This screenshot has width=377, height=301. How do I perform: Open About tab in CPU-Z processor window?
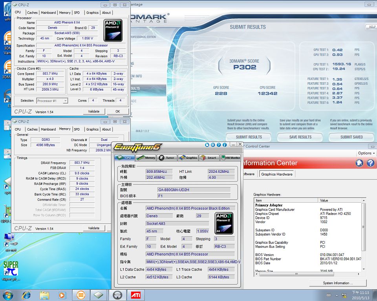click(x=106, y=13)
